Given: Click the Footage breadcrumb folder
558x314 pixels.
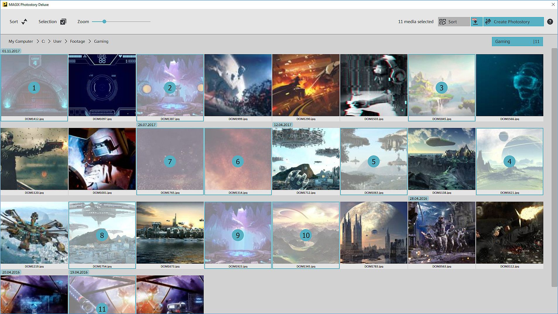Looking at the screenshot, I should click(77, 41).
